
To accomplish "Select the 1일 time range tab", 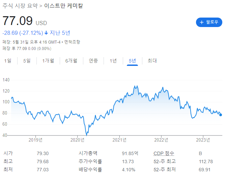I will click(8, 61).
